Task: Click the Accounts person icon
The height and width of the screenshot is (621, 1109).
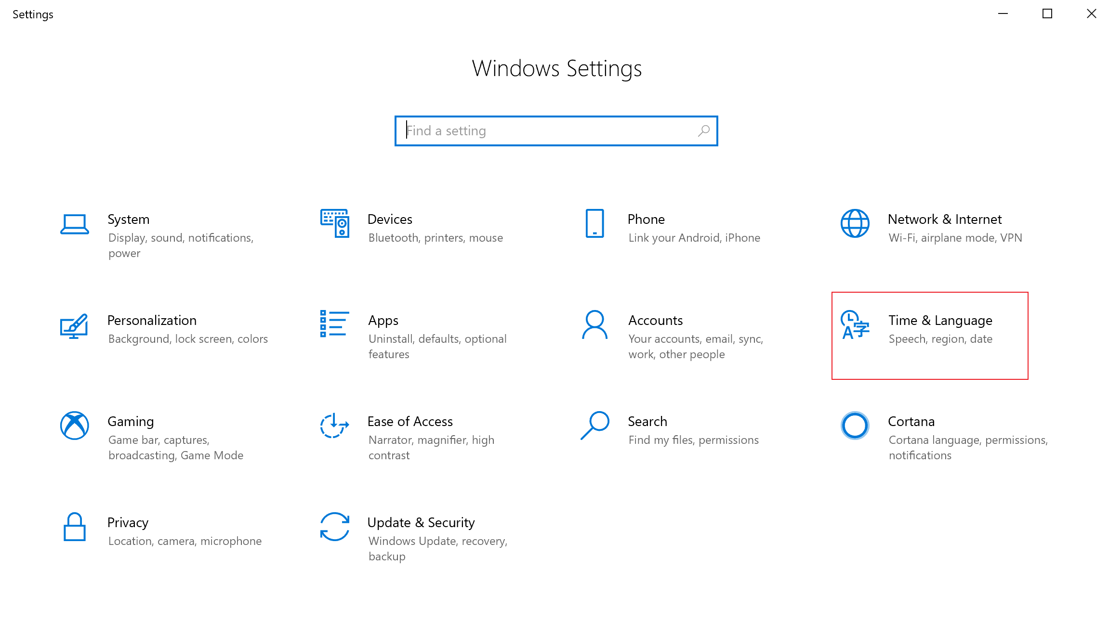Action: coord(594,325)
